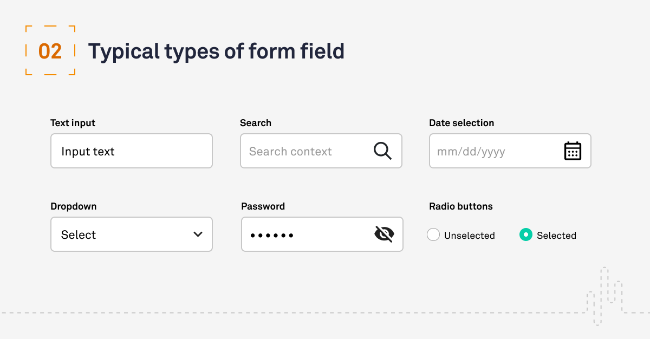The height and width of the screenshot is (339, 650).
Task: Click the Unselected option text
Action: click(x=470, y=236)
